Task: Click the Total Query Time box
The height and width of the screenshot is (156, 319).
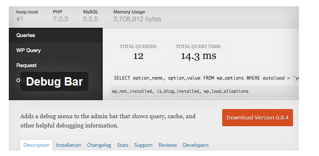Action: point(198,52)
